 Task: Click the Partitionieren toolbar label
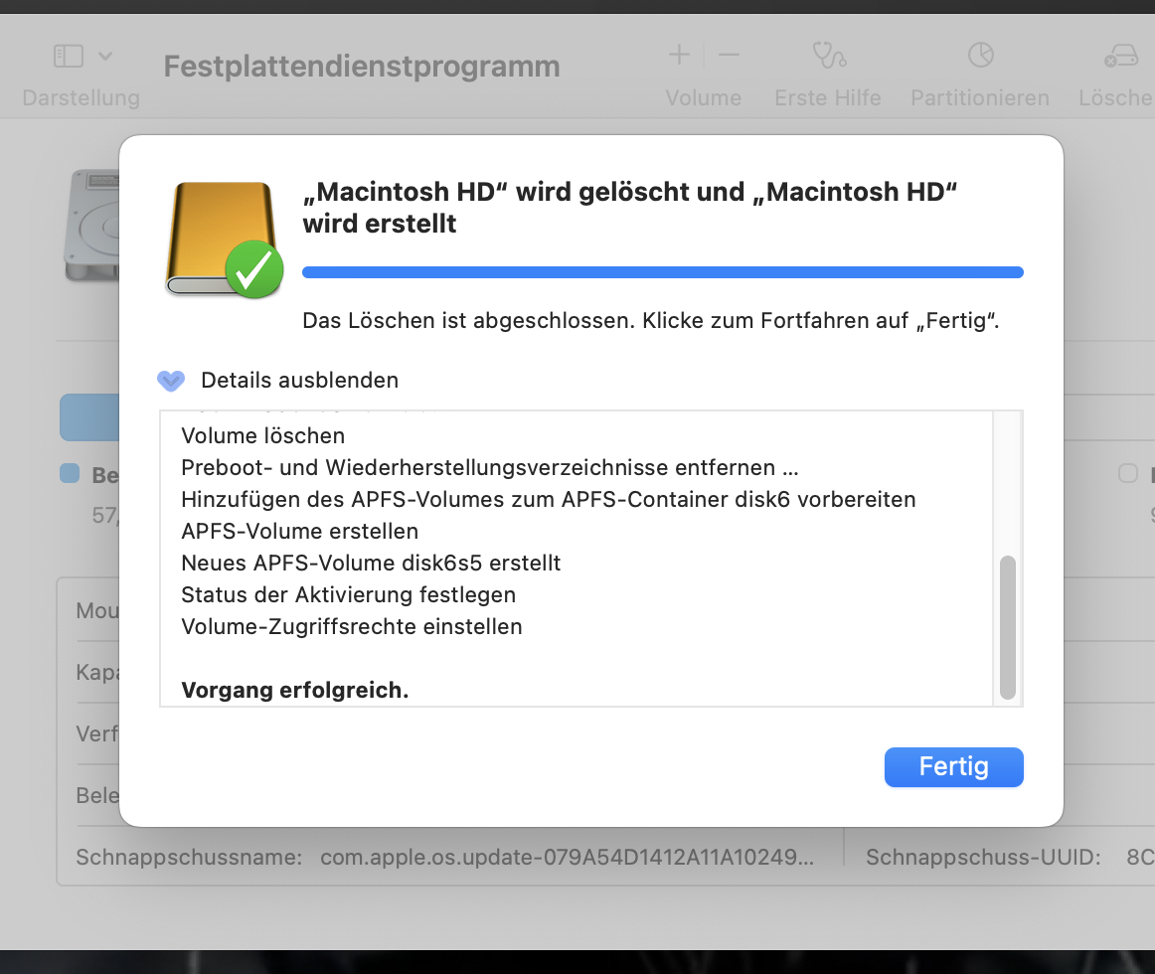click(980, 98)
